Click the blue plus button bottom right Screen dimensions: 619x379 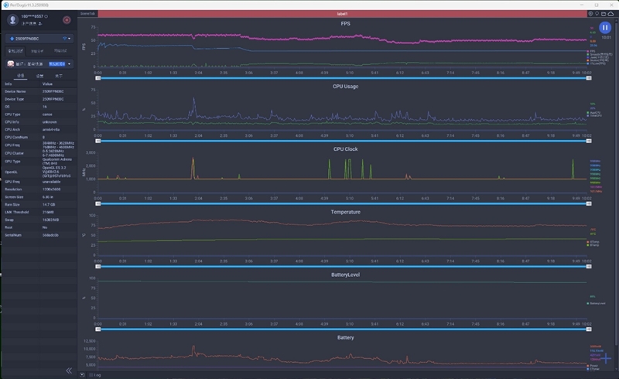606,360
